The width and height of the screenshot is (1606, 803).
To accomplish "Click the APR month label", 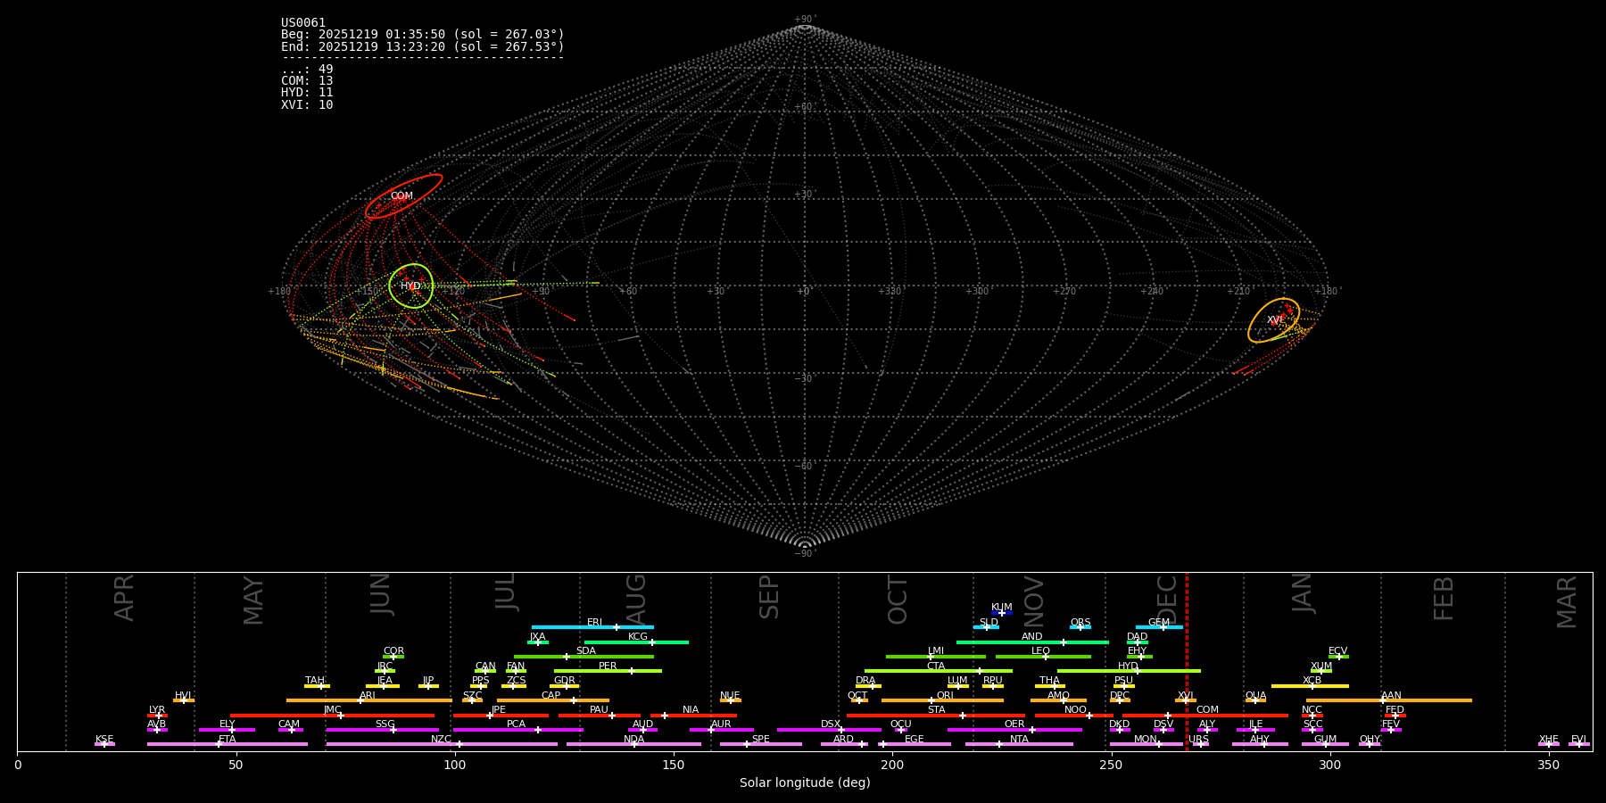I will coord(124,598).
